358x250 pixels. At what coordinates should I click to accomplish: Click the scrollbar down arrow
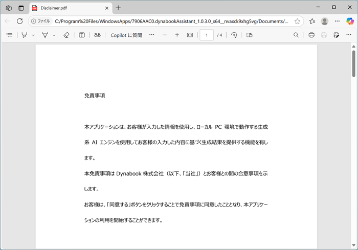pos(354,245)
